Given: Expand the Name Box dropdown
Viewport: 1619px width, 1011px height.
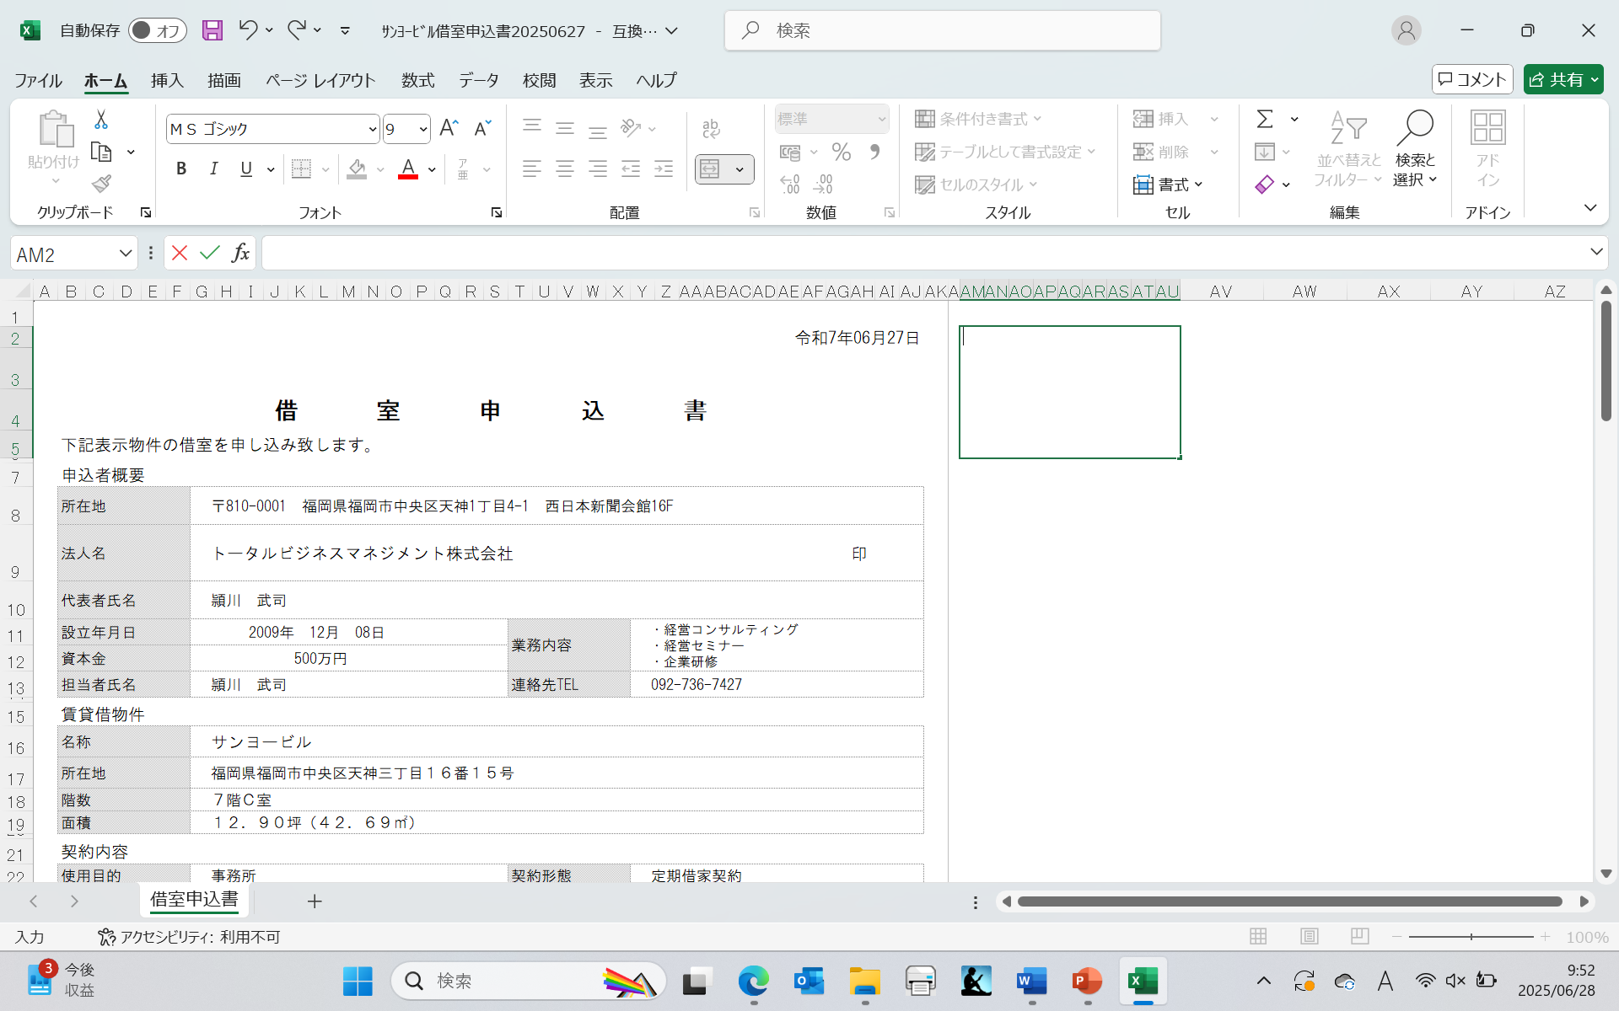Looking at the screenshot, I should 125,253.
